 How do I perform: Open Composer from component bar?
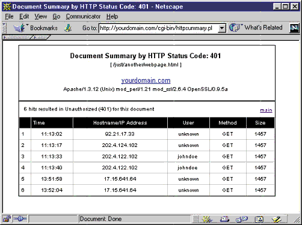[276, 220]
